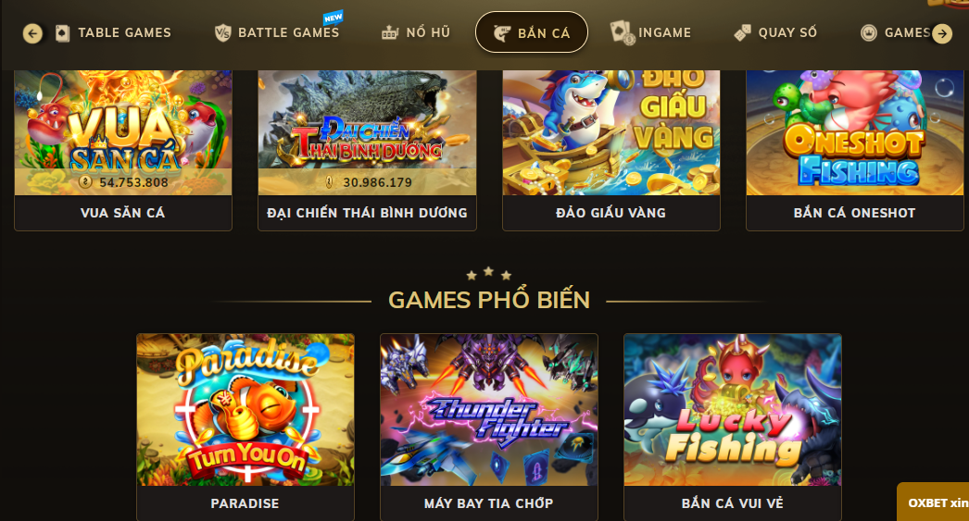Click the fish gun icon in Bắn Cá tab
This screenshot has width=969, height=521.
pos(502,33)
